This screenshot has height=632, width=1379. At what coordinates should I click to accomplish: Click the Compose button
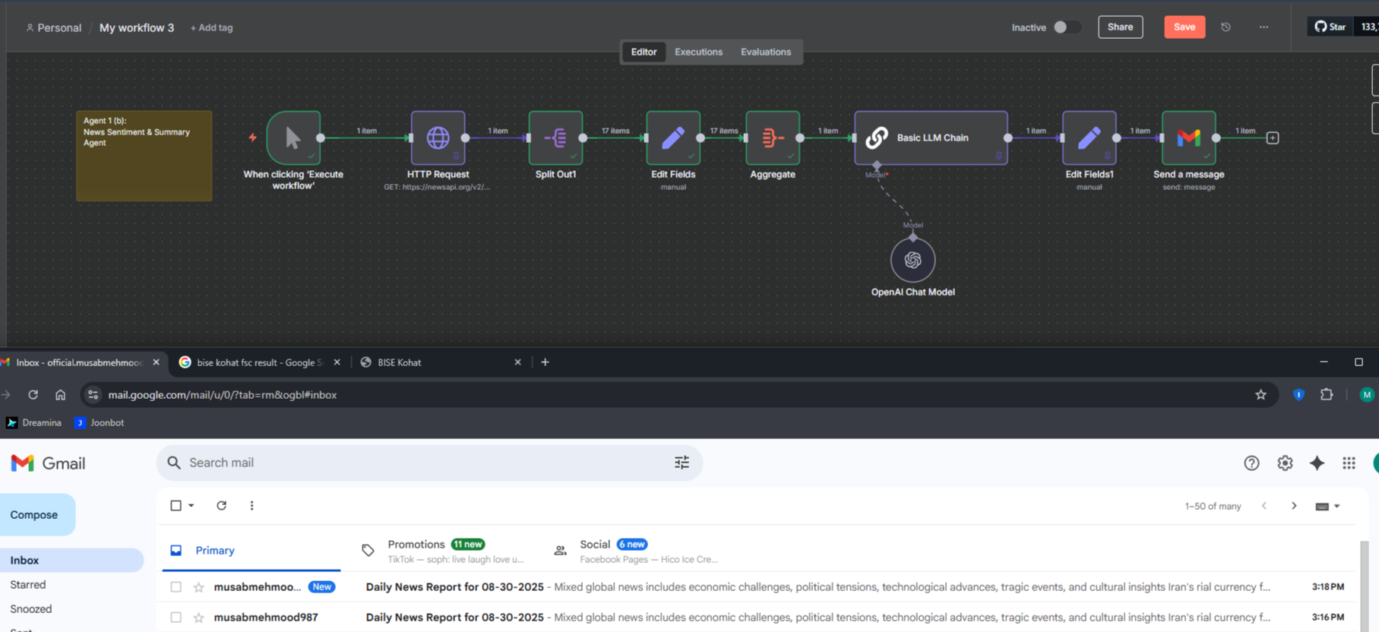coord(35,515)
